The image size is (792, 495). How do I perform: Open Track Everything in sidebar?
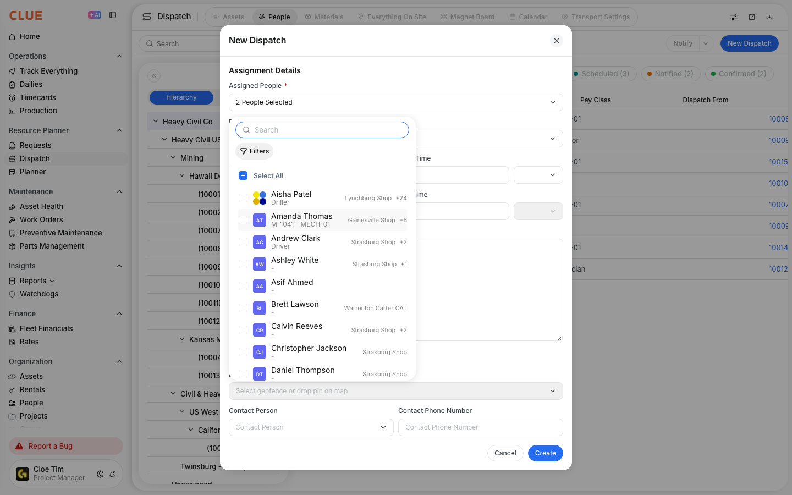click(48, 71)
